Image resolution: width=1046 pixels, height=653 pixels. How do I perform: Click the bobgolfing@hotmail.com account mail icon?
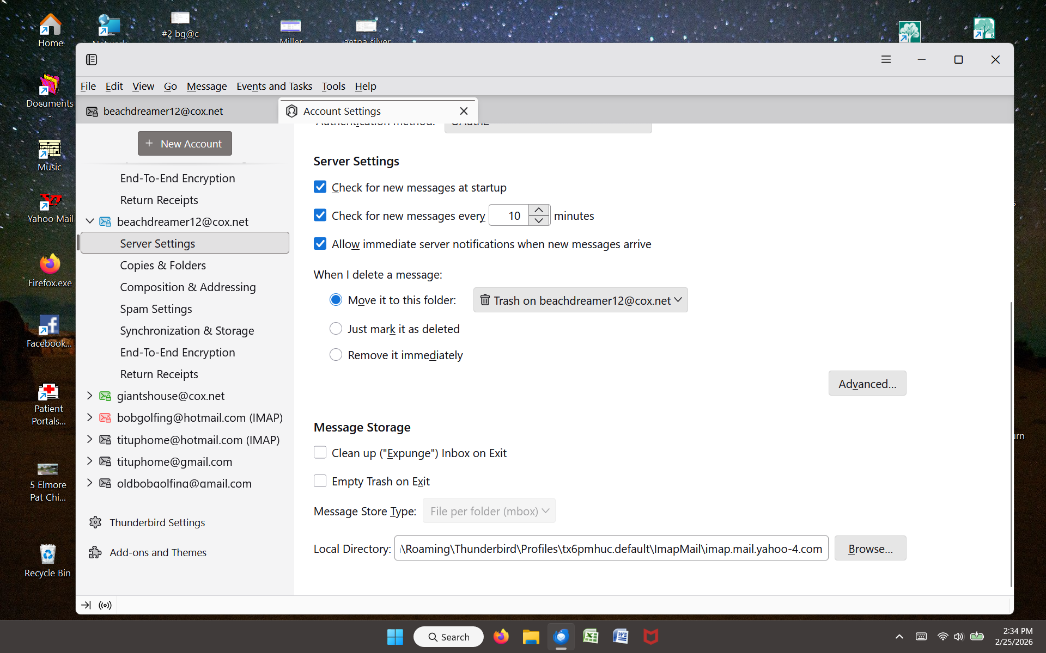[x=105, y=418]
